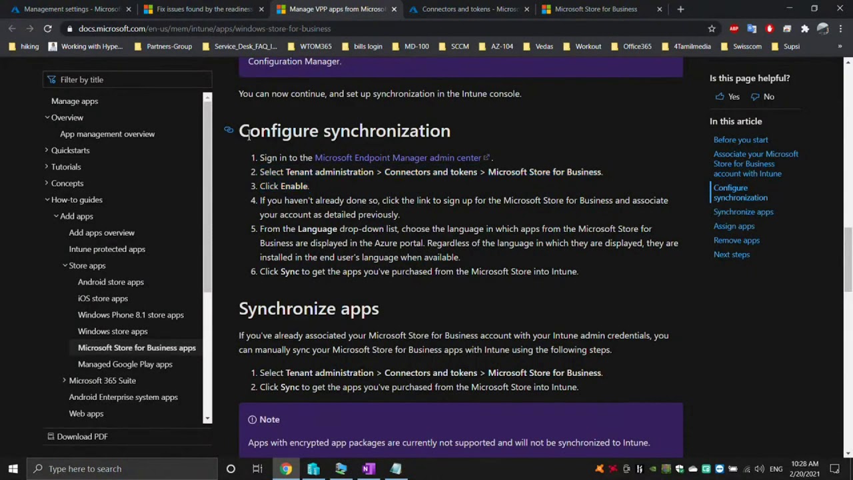The image size is (853, 480).
Task: Click the Type here to search box
Action: pos(122,469)
